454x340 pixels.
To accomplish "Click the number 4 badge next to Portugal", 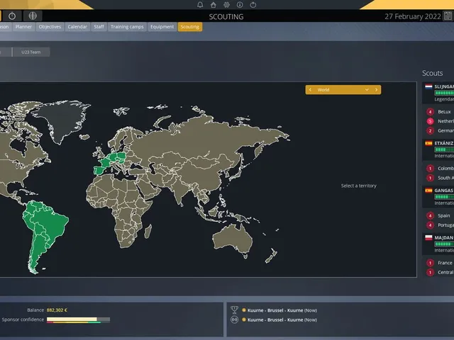I will coord(431,225).
